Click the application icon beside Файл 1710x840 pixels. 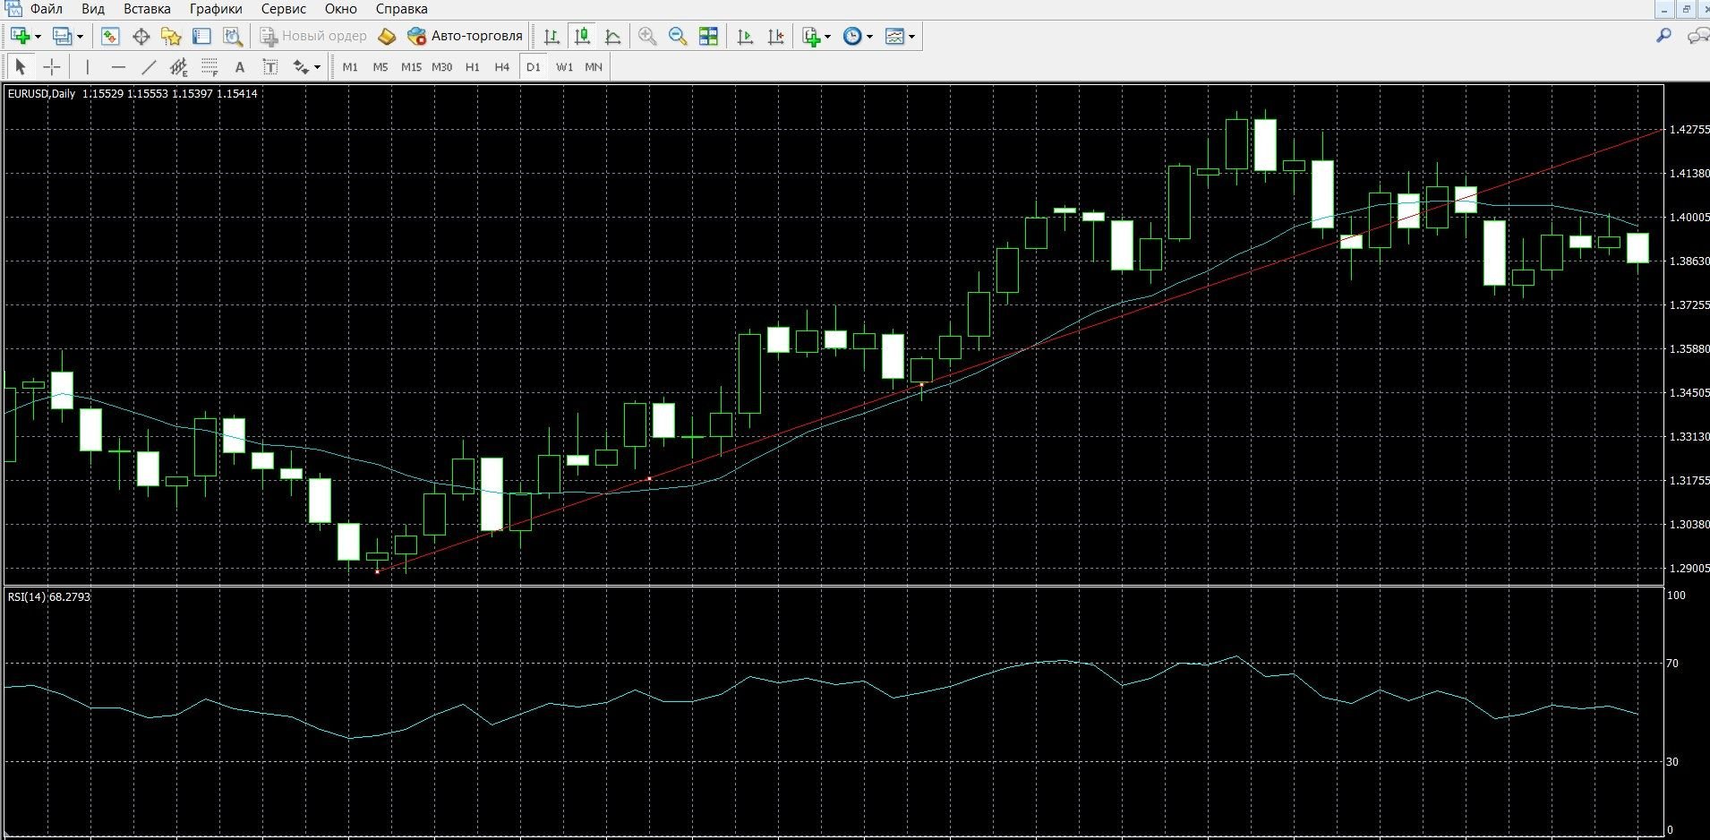[x=13, y=9]
